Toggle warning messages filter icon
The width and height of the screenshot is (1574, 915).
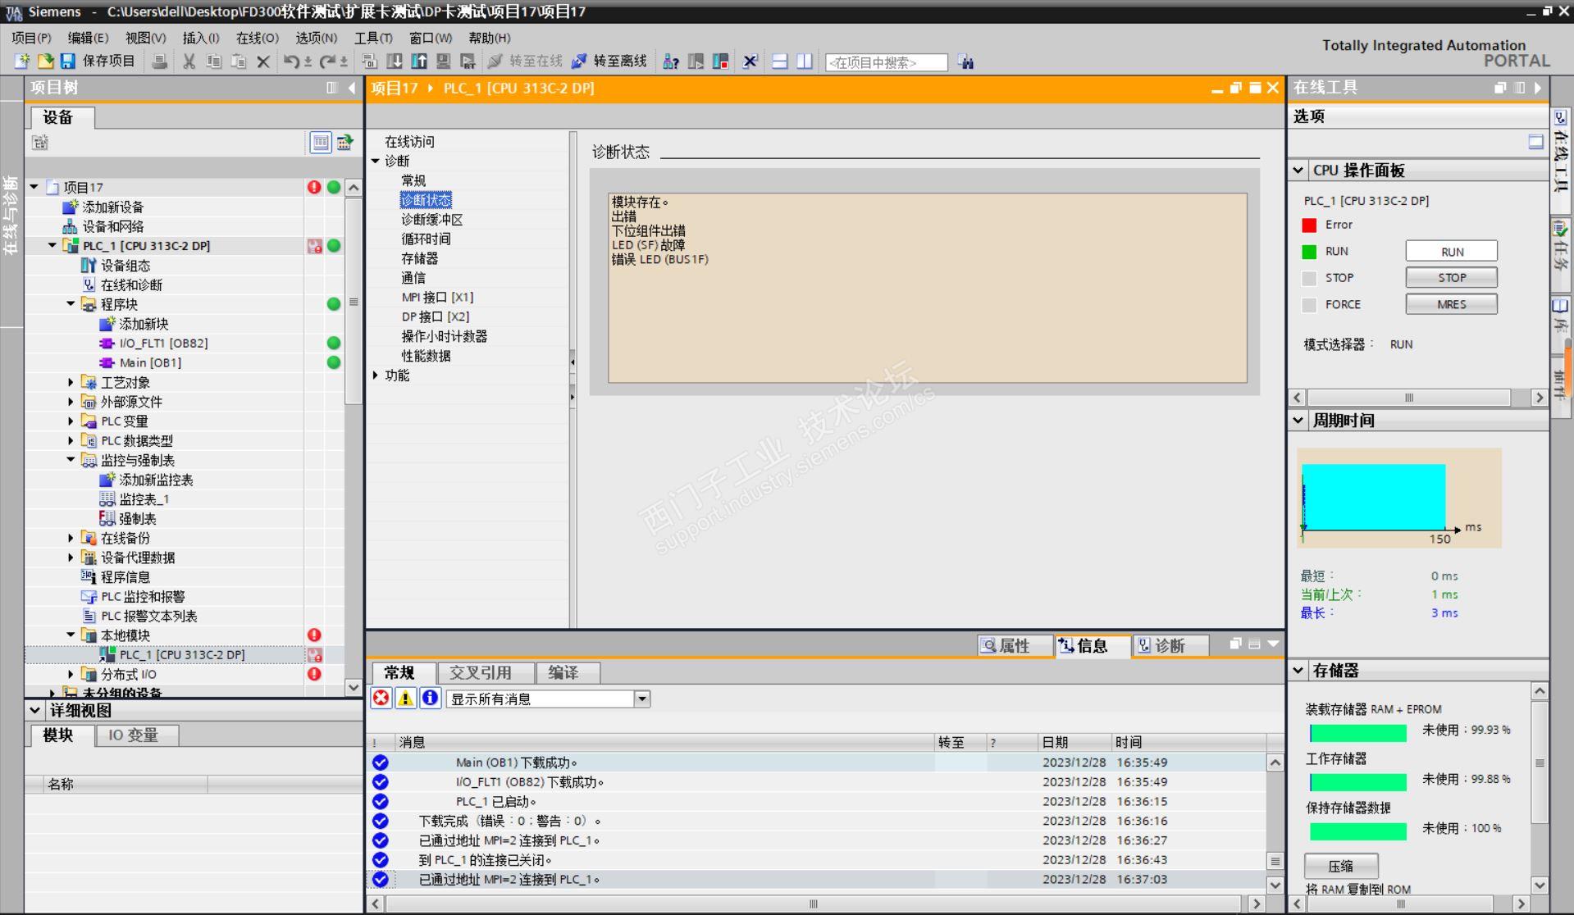point(405,699)
